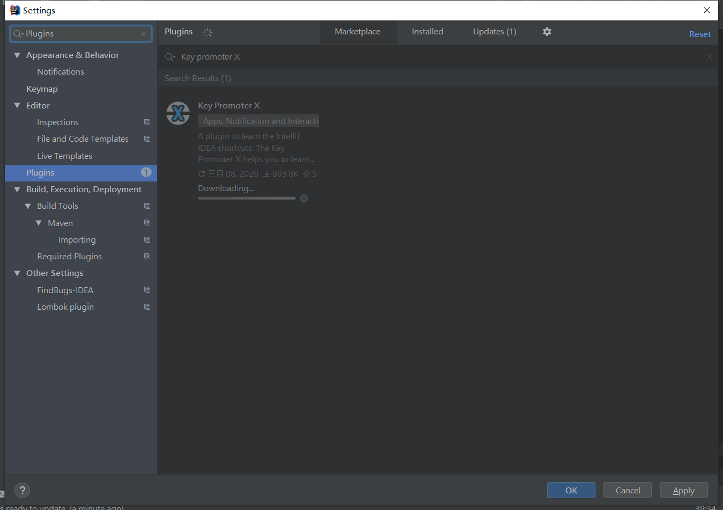Click the loading spinner next to Plugins title
723x510 pixels.
pyautogui.click(x=208, y=32)
